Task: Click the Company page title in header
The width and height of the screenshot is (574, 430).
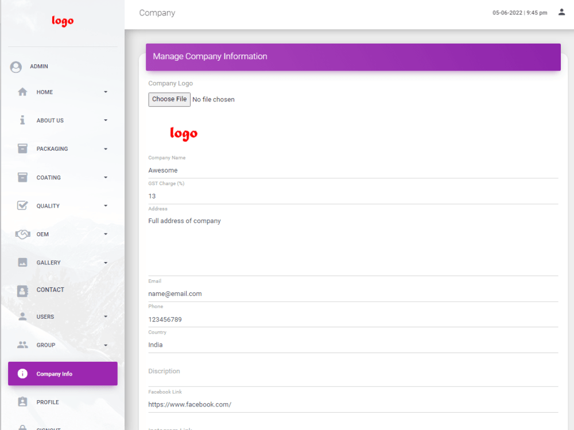Action: coord(157,13)
